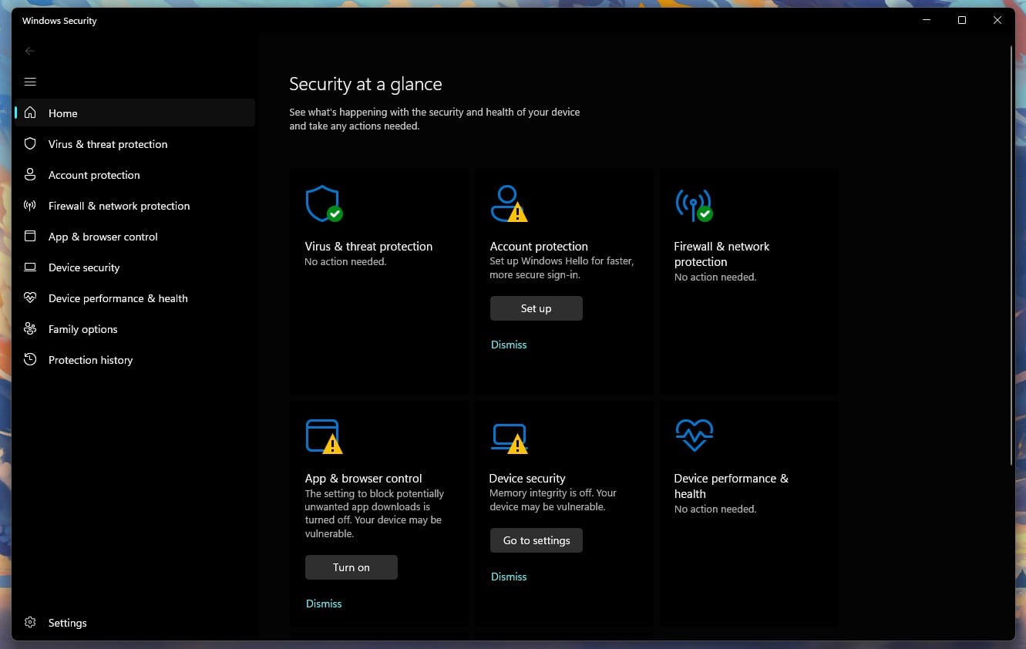Go to Firewall & network protection in sidebar
The image size is (1026, 649).
(135, 205)
